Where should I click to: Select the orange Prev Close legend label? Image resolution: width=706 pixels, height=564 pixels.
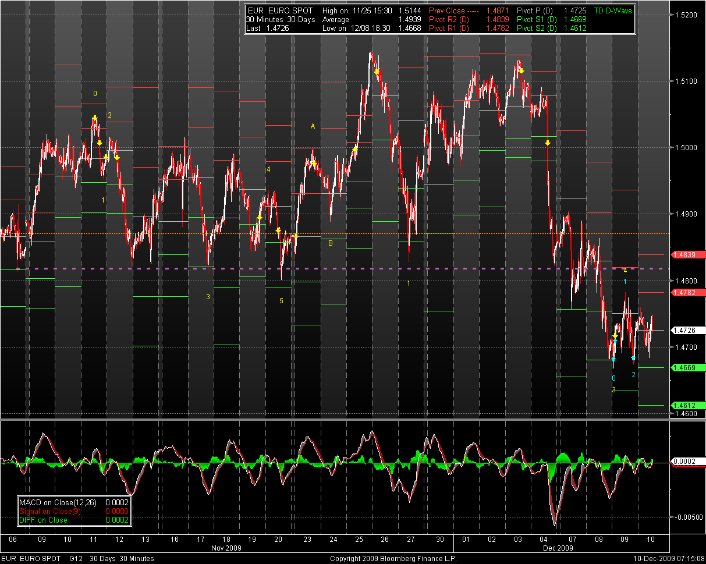click(x=446, y=10)
